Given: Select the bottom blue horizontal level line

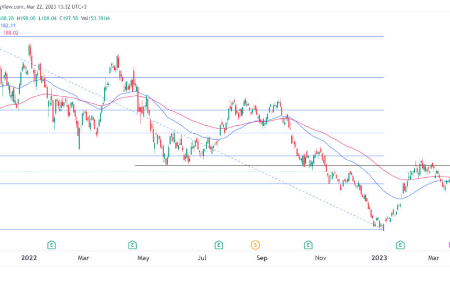Looking at the screenshot, I should [x=192, y=229].
